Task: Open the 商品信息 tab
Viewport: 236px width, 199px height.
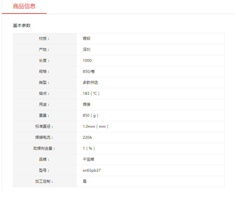Action: point(24,6)
